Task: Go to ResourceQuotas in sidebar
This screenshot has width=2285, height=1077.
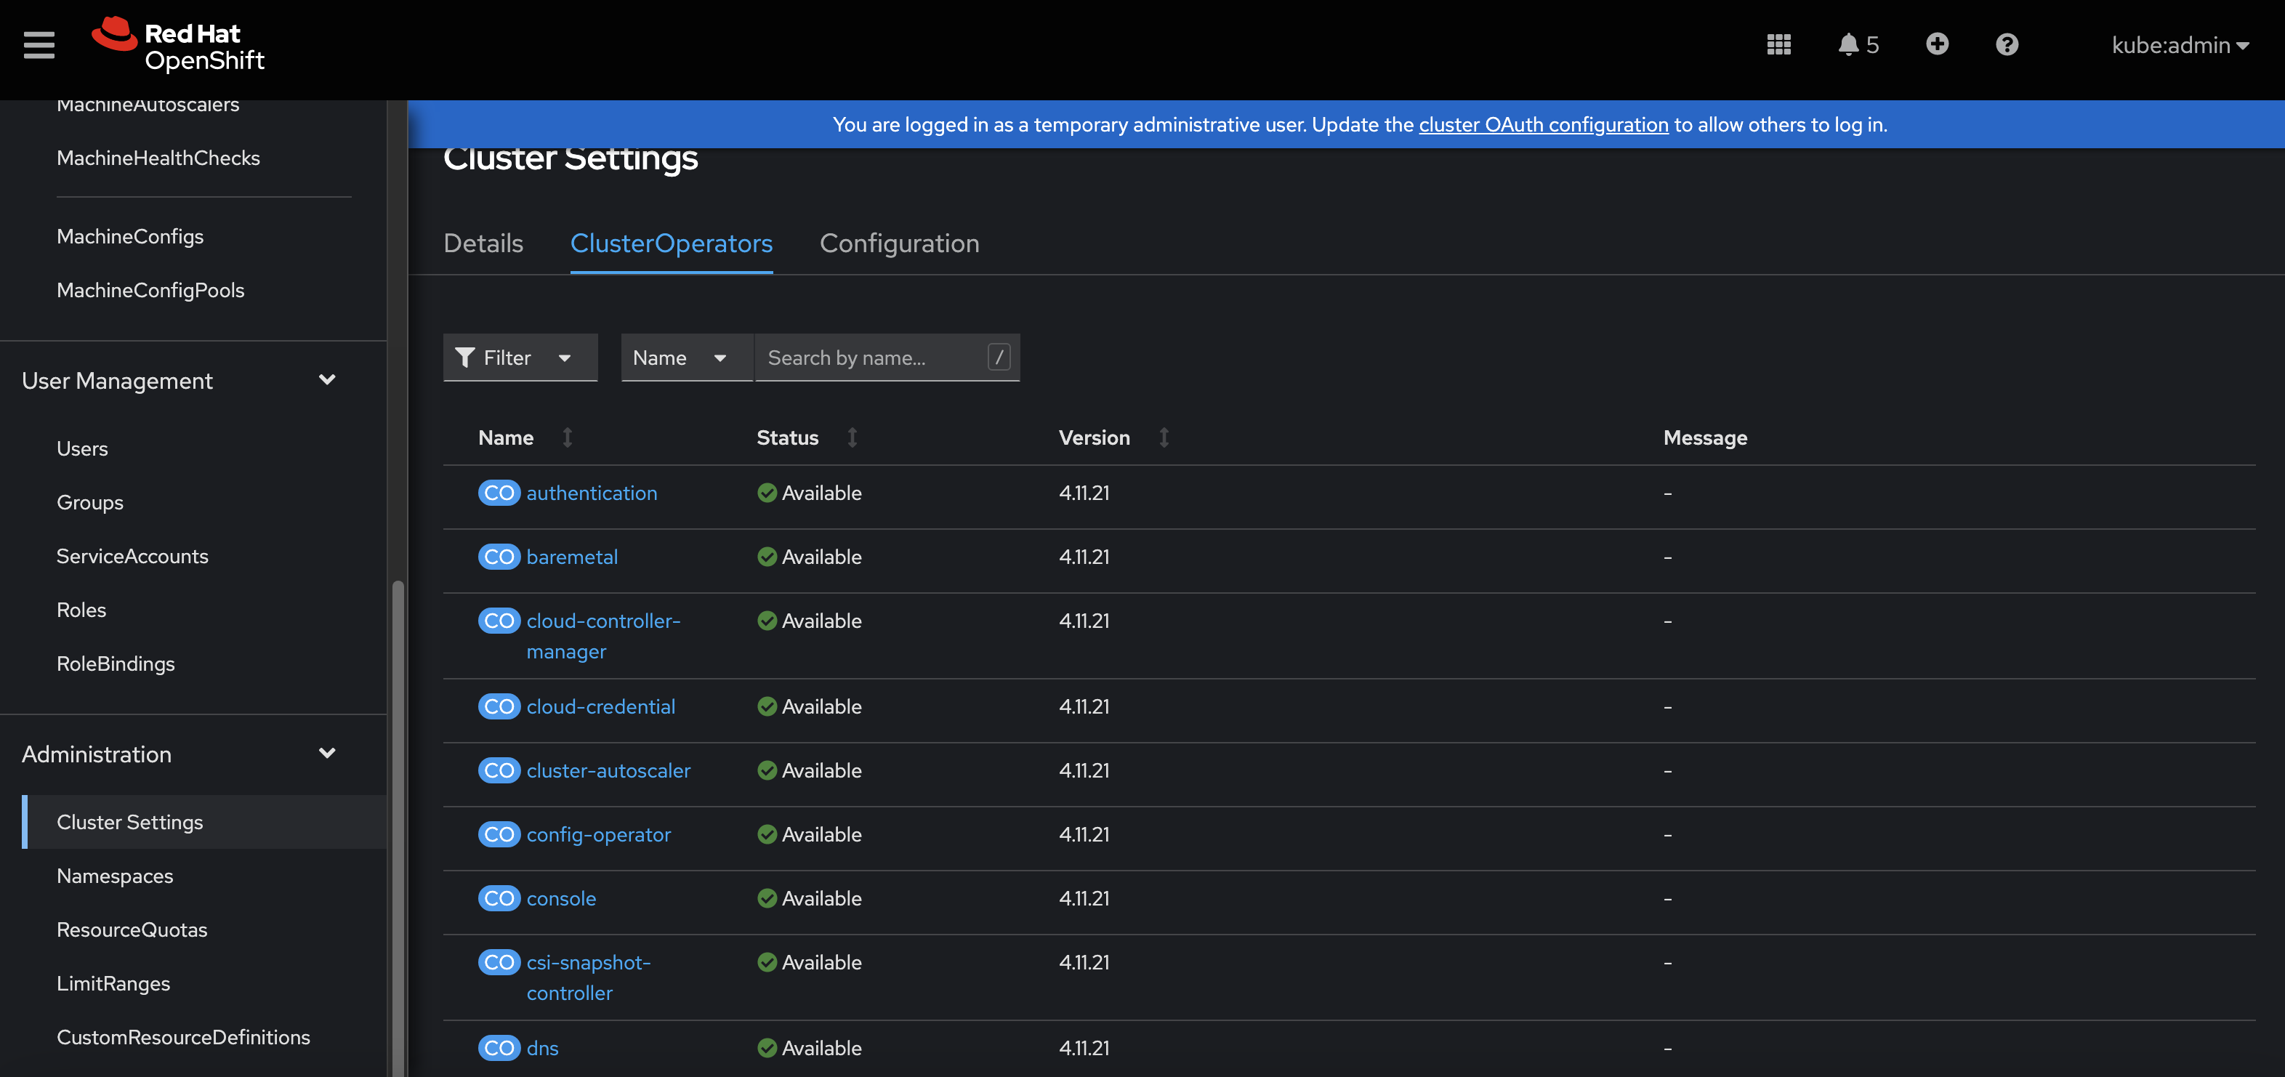Action: [132, 929]
